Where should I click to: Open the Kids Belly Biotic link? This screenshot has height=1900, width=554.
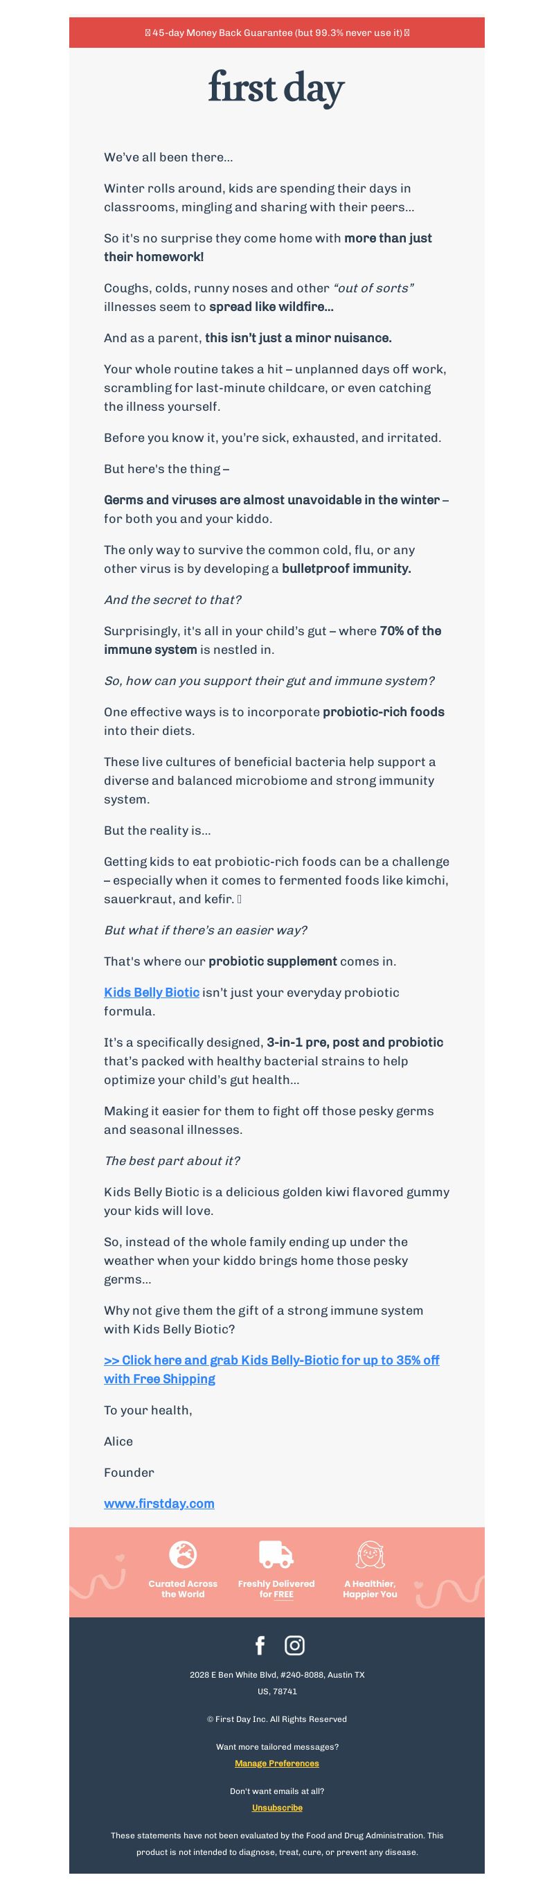pos(151,992)
